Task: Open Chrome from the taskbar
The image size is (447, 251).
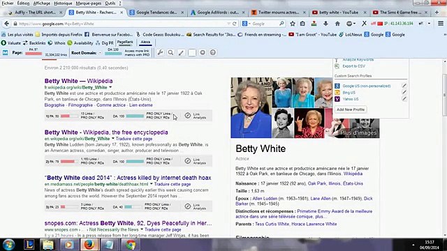Action: [131, 245]
